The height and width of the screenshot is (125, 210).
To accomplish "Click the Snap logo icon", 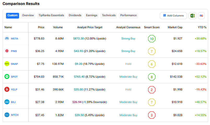I will click(x=7, y=64).
